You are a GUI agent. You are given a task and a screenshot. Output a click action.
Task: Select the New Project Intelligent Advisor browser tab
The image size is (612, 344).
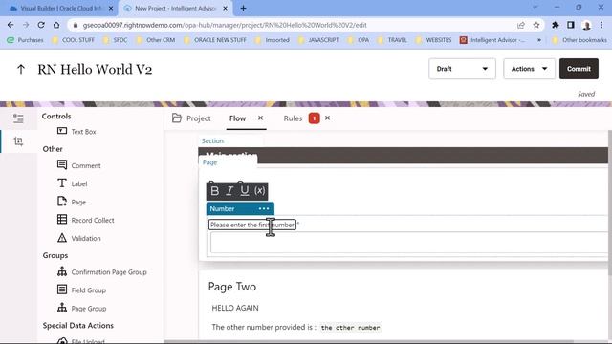tap(175, 9)
